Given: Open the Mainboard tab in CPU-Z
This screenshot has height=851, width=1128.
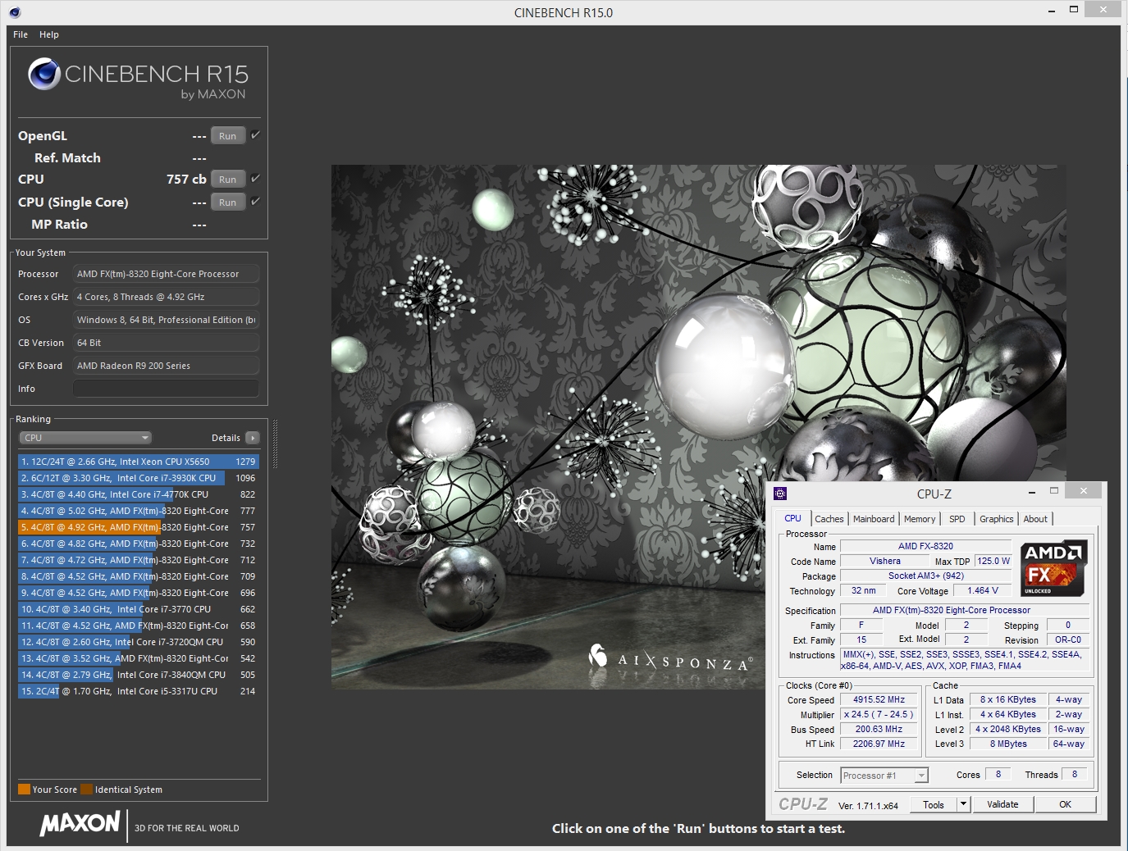Looking at the screenshot, I should click(874, 519).
